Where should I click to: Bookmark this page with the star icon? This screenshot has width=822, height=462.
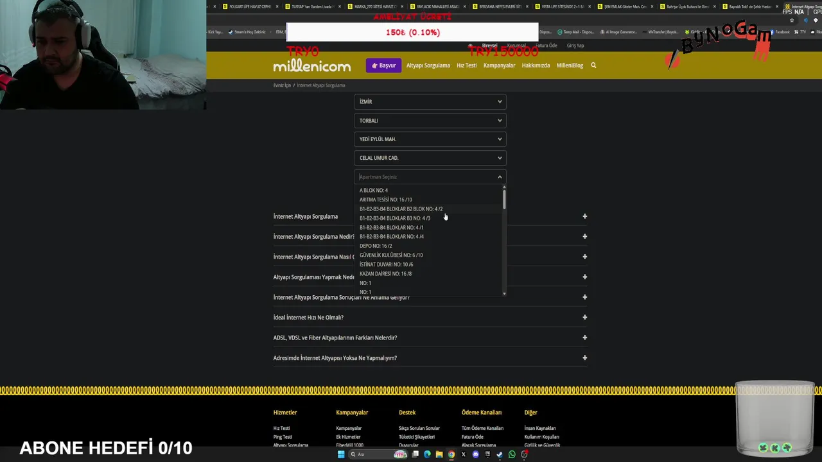click(792, 20)
